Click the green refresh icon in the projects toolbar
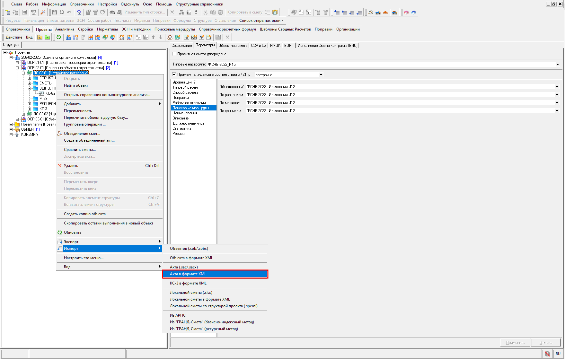Image resolution: width=565 pixels, height=359 pixels. tap(59, 37)
